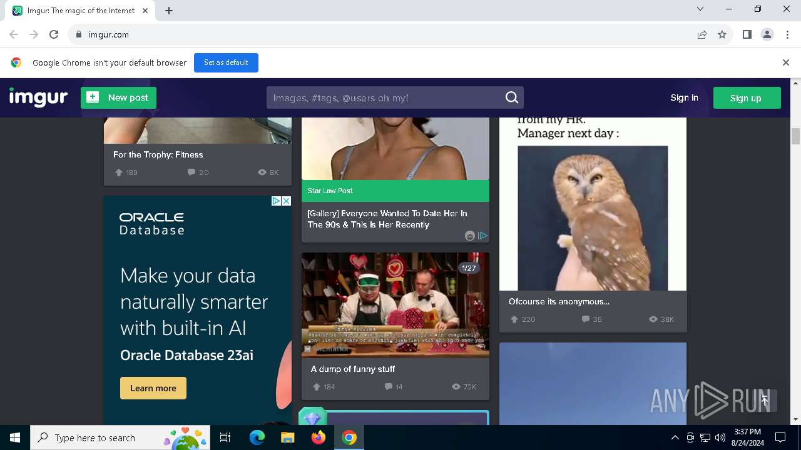Click the site info lock icon

pyautogui.click(x=79, y=34)
